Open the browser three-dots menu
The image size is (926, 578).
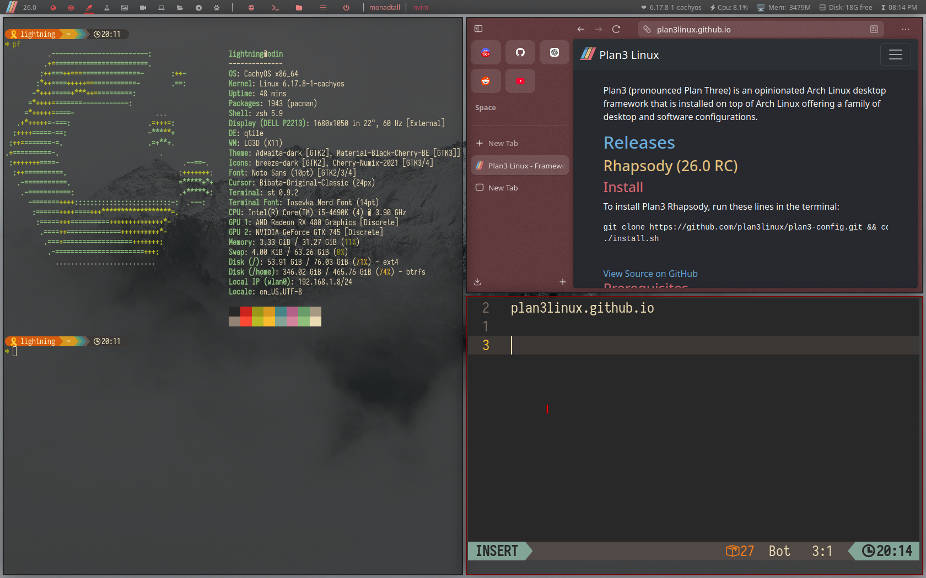(x=906, y=29)
